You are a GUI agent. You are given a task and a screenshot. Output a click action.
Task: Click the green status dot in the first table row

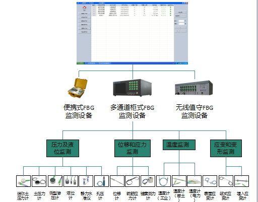[x=171, y=7]
